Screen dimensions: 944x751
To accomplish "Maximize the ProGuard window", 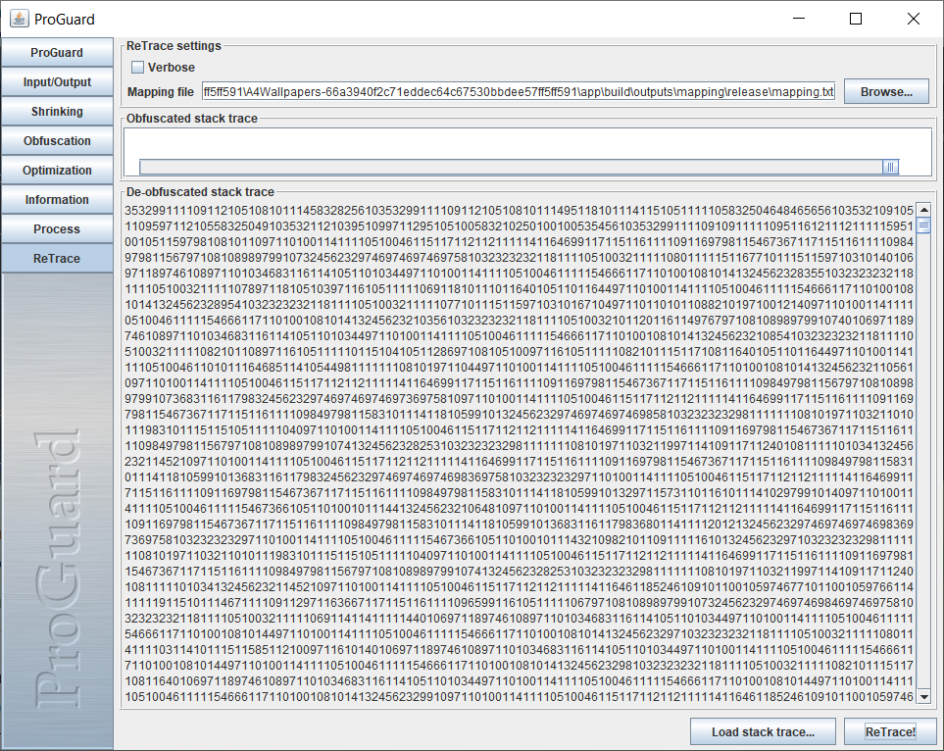I will (856, 19).
